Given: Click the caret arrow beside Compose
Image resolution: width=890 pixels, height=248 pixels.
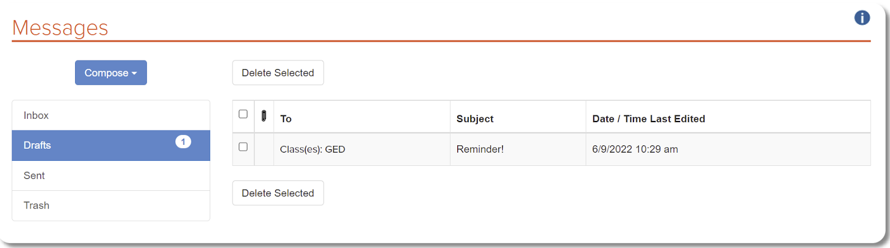Looking at the screenshot, I should coord(134,73).
